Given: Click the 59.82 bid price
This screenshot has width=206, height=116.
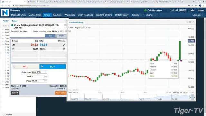Looking at the screenshot, I should 34,45.
